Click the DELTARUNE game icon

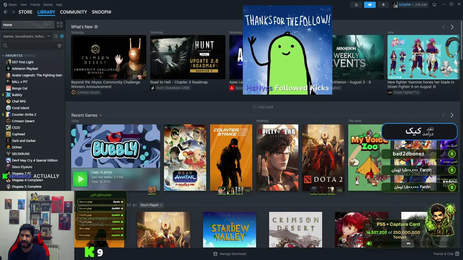pyautogui.click(x=8, y=154)
